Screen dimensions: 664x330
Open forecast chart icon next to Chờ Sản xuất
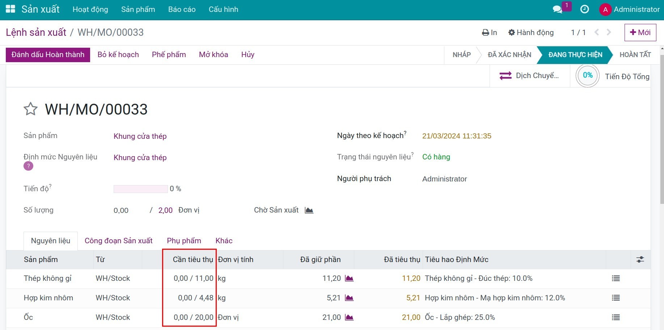pos(309,210)
